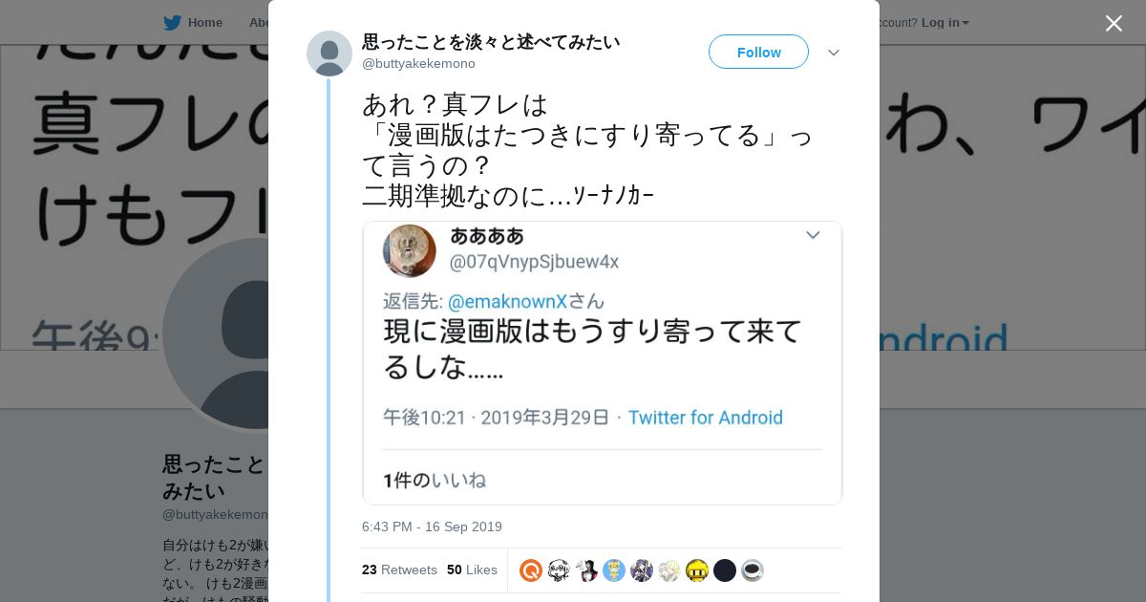Click the light-blue background liker avatar

(614, 570)
